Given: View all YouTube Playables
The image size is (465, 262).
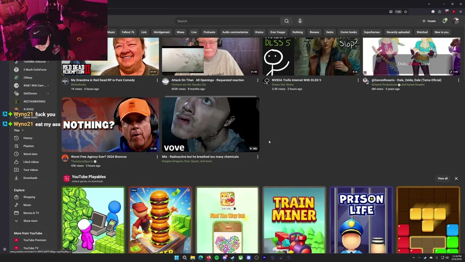Looking at the screenshot, I should [x=442, y=178].
